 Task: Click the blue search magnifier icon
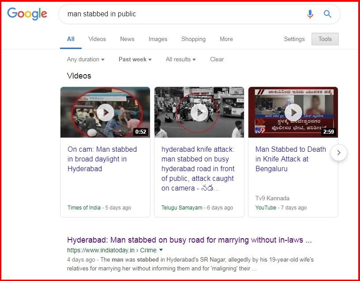pos(327,14)
